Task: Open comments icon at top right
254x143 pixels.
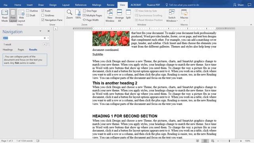Action: click(x=249, y=5)
